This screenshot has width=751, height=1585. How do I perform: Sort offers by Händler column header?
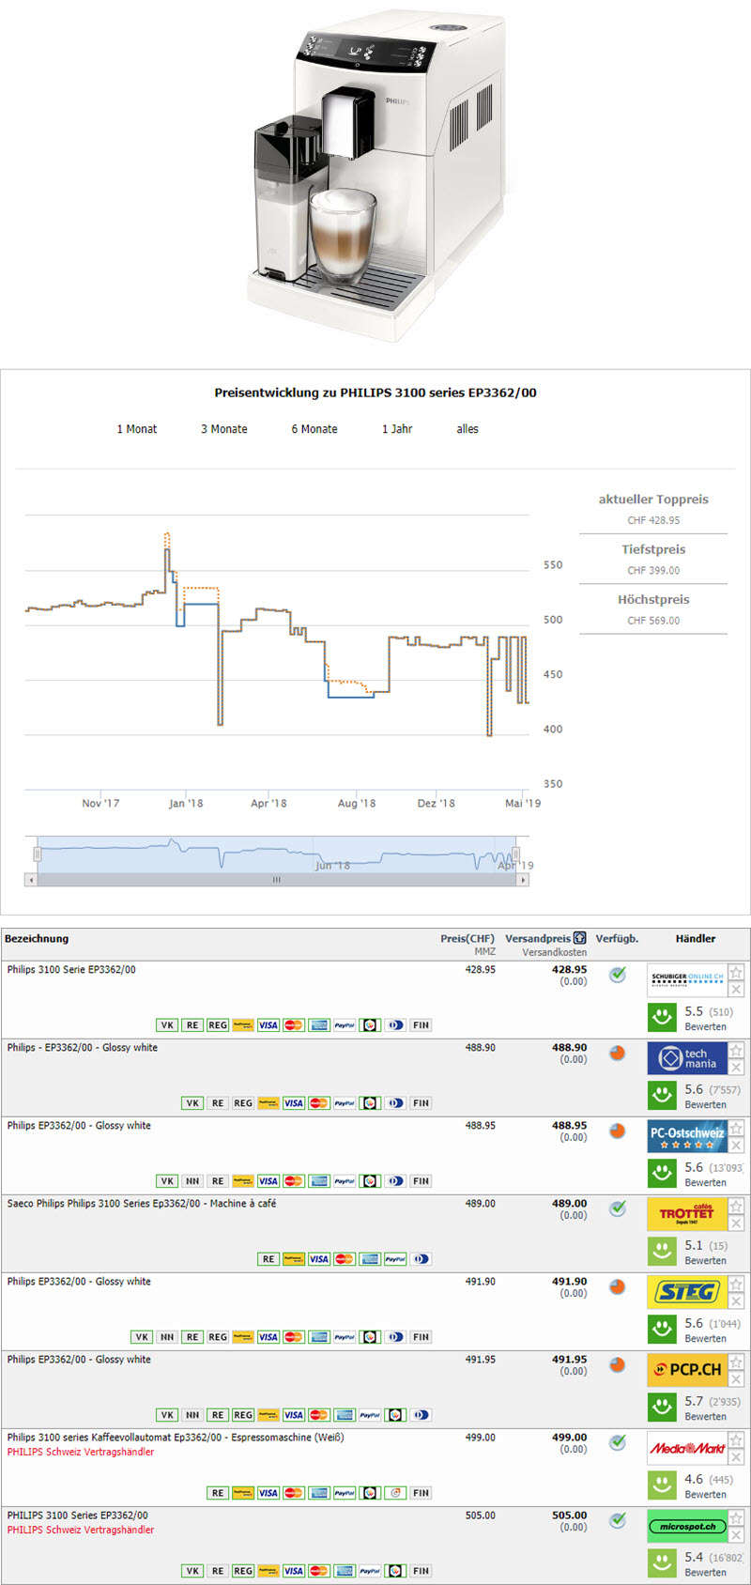[x=695, y=938]
